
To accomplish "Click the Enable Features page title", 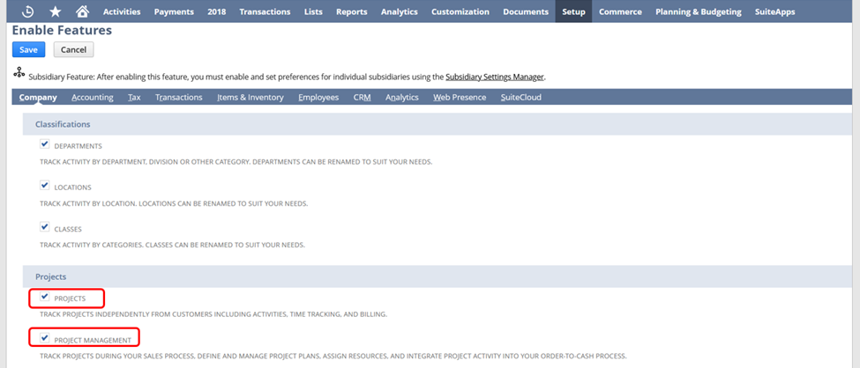I will [x=62, y=30].
